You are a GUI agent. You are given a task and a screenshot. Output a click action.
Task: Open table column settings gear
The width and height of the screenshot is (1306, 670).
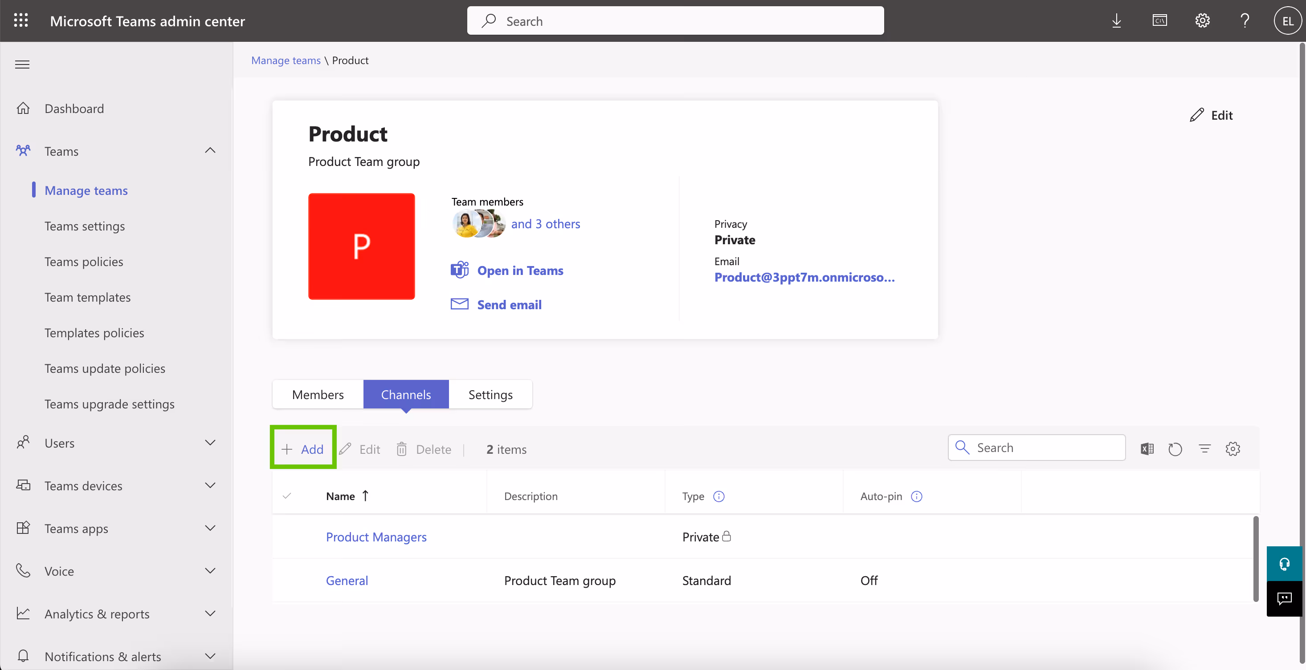(1233, 449)
